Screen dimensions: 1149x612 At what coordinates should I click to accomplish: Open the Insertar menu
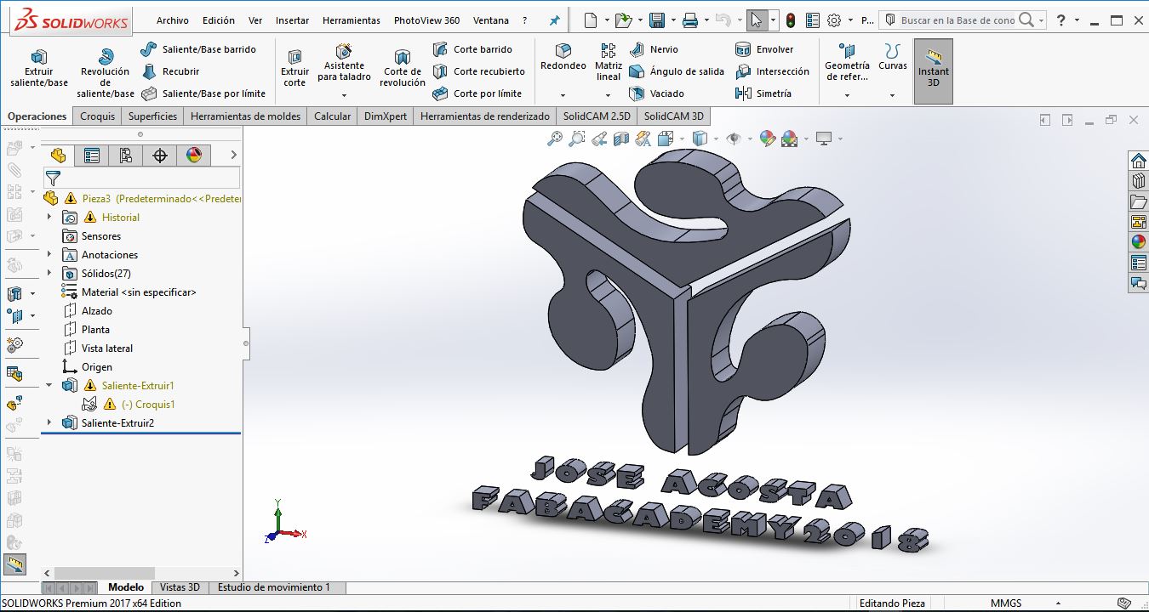click(293, 20)
